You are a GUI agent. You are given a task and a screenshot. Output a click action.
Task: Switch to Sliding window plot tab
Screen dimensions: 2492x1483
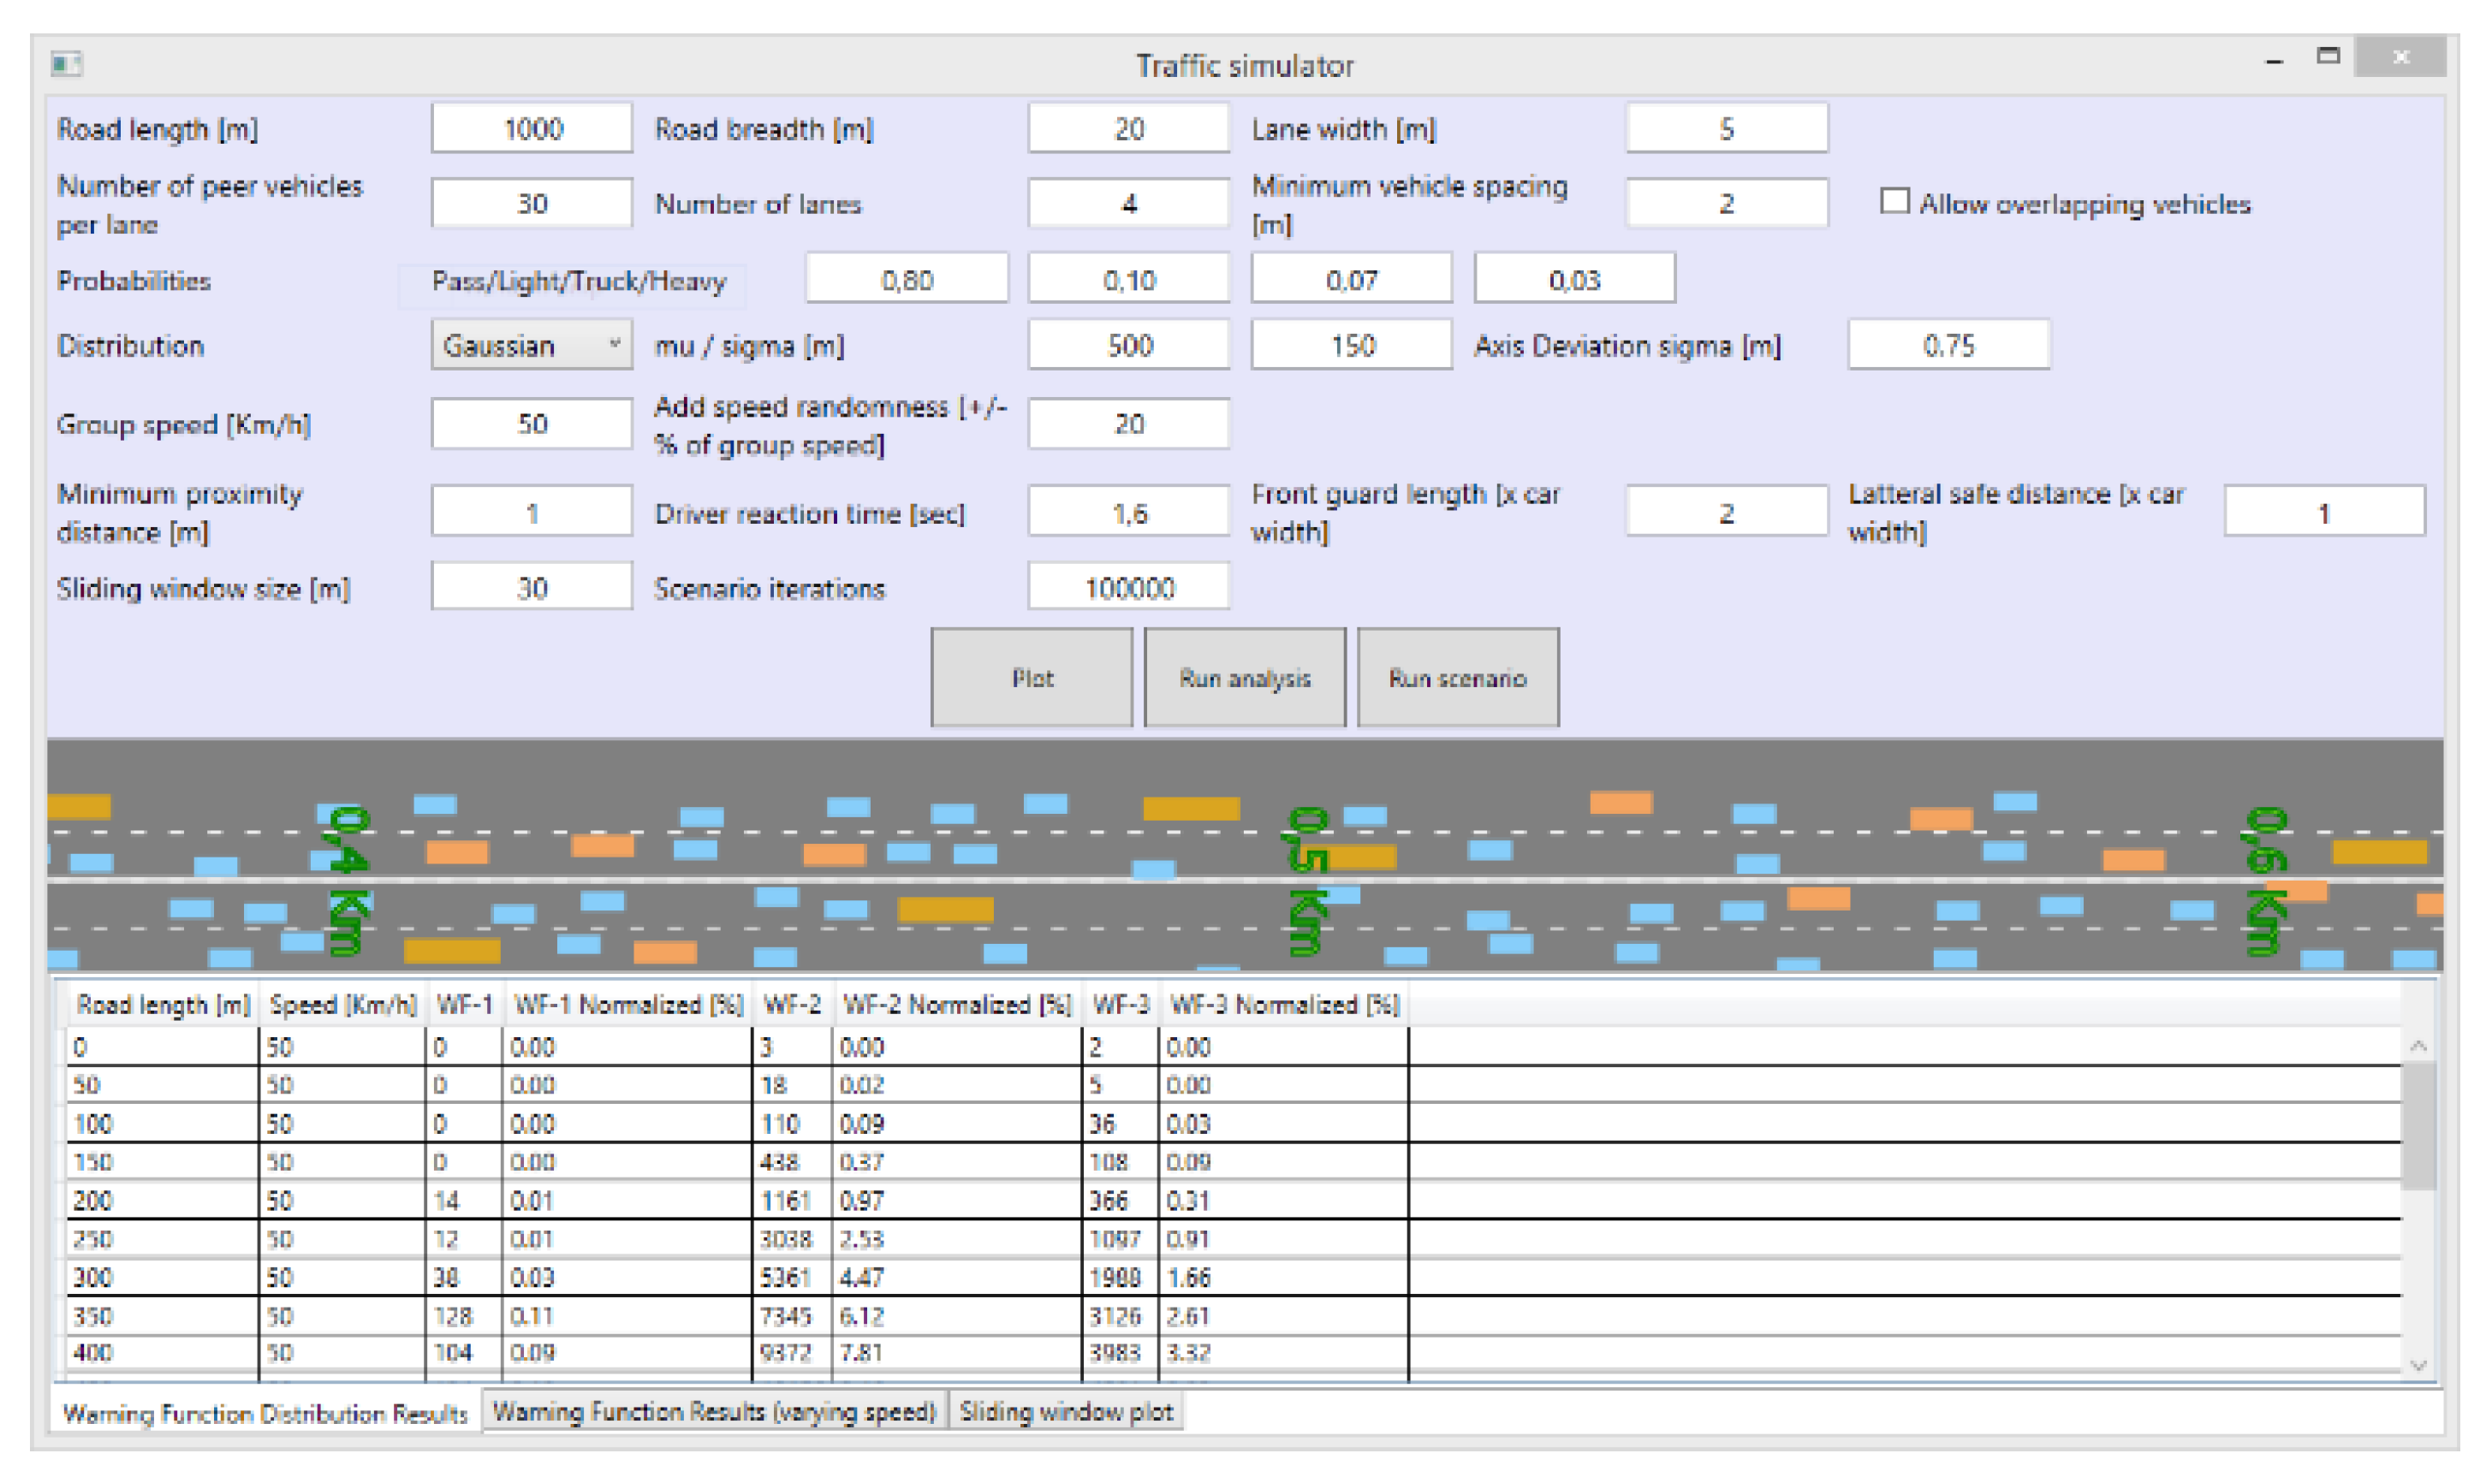point(1066,1411)
